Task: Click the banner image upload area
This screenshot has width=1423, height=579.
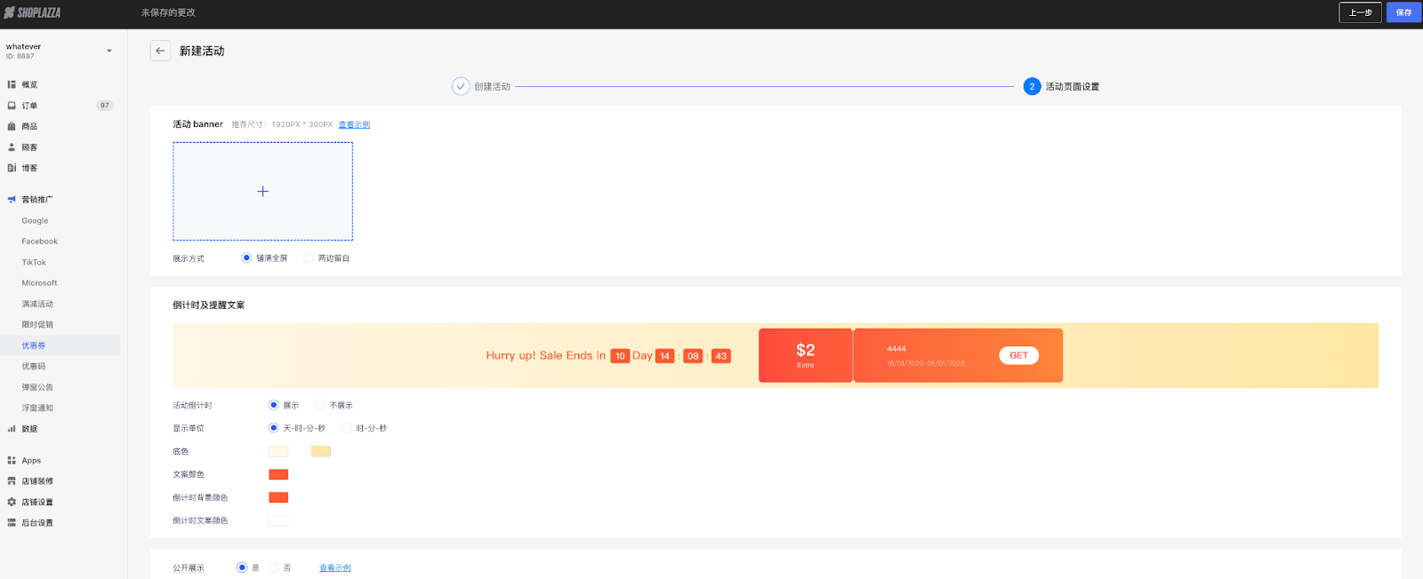Action: point(263,191)
